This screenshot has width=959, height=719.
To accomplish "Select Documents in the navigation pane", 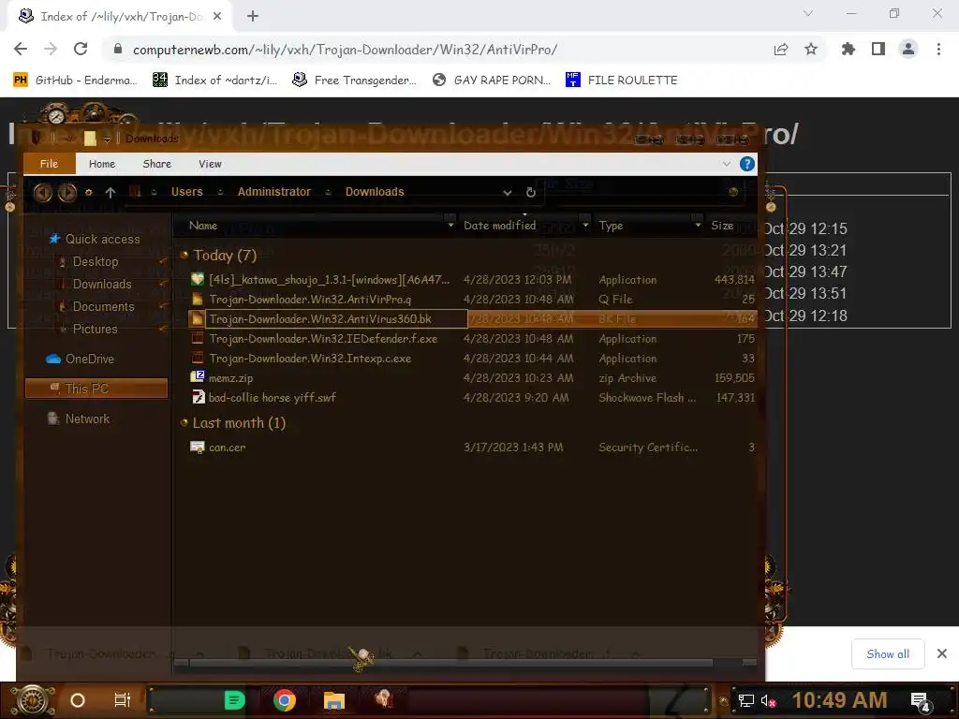I will (103, 307).
